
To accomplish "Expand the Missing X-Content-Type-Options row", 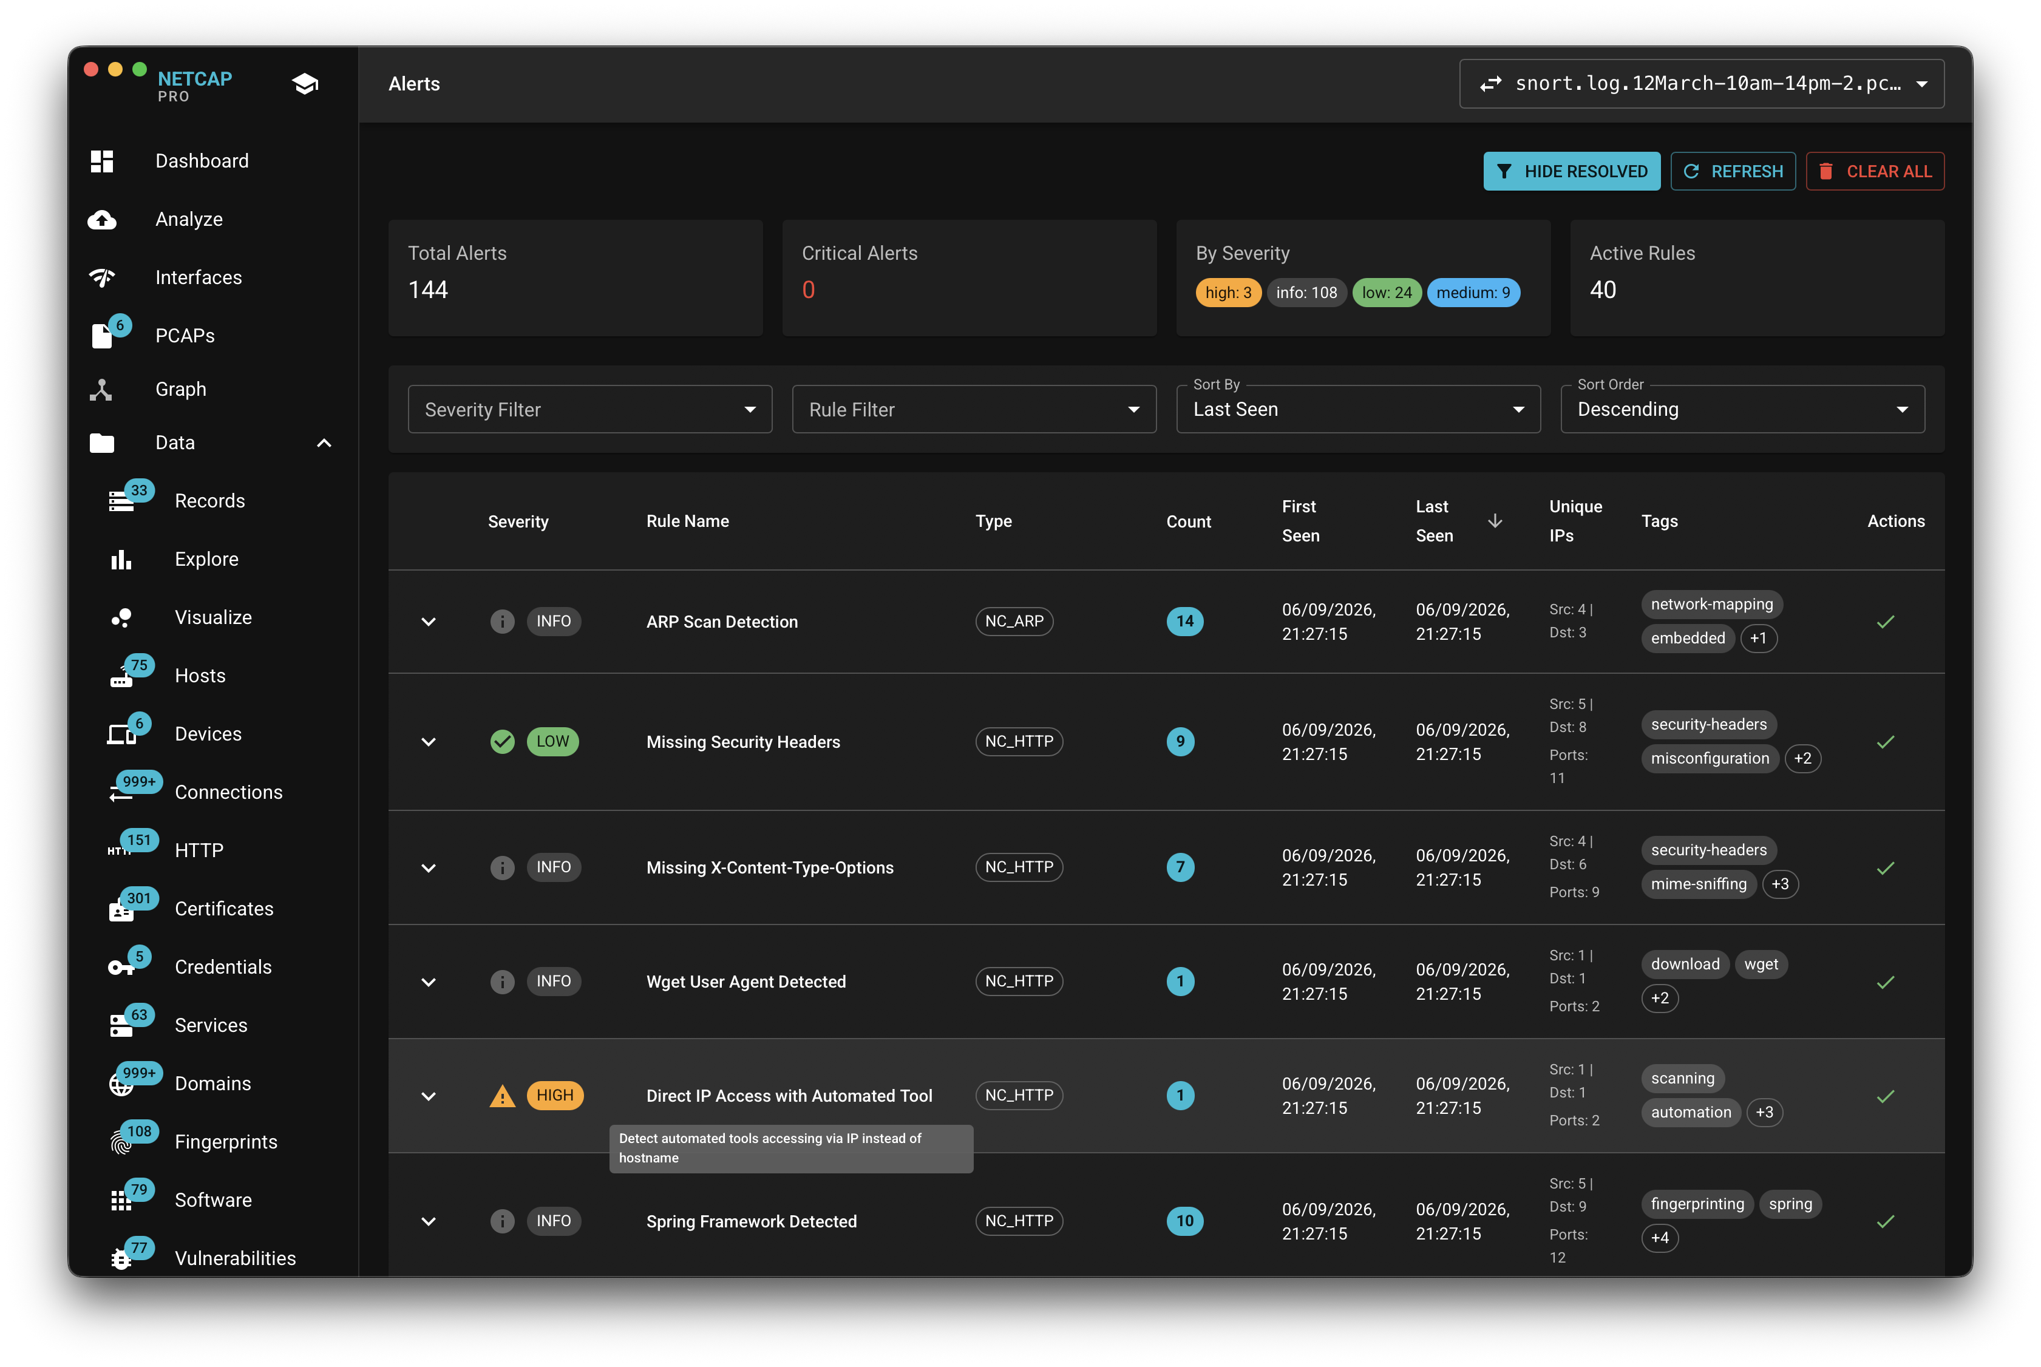I will pyautogui.click(x=428, y=868).
